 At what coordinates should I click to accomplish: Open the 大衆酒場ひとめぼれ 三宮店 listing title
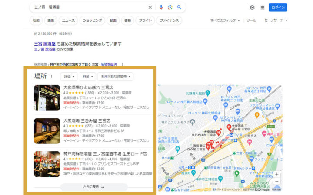88,88
